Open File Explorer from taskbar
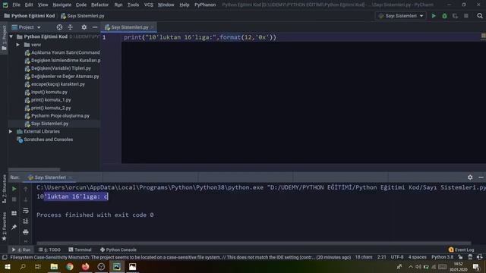 click(54, 266)
